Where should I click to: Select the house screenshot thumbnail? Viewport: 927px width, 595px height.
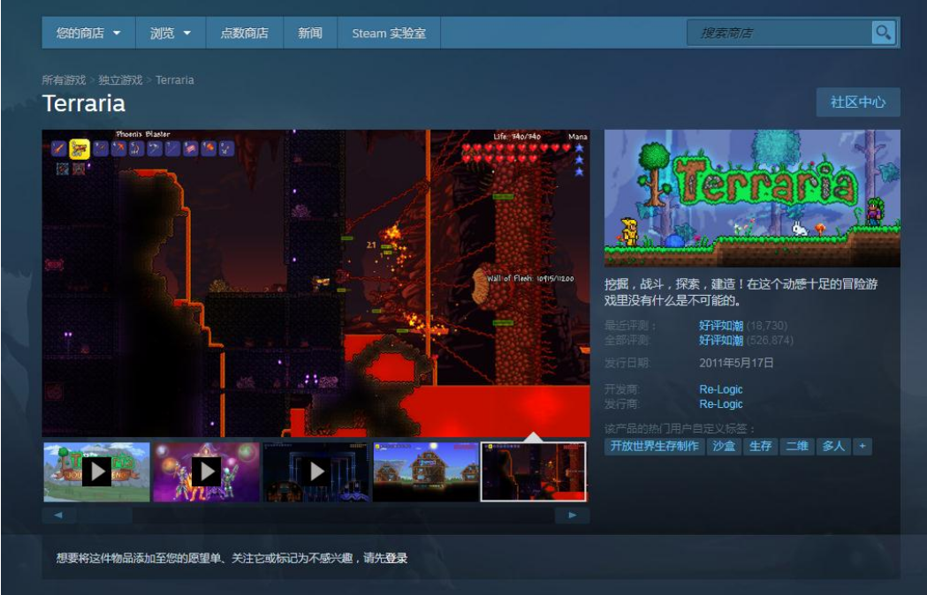tap(426, 472)
